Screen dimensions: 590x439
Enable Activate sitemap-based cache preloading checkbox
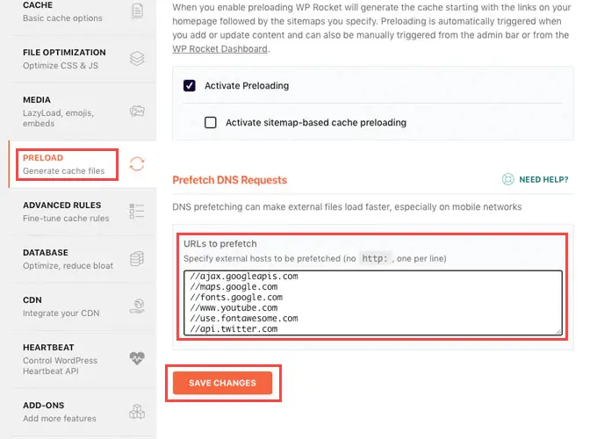coord(211,123)
